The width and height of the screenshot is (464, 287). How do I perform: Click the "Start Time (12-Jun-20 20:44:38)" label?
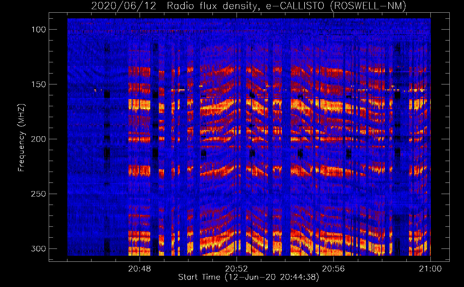click(x=249, y=277)
